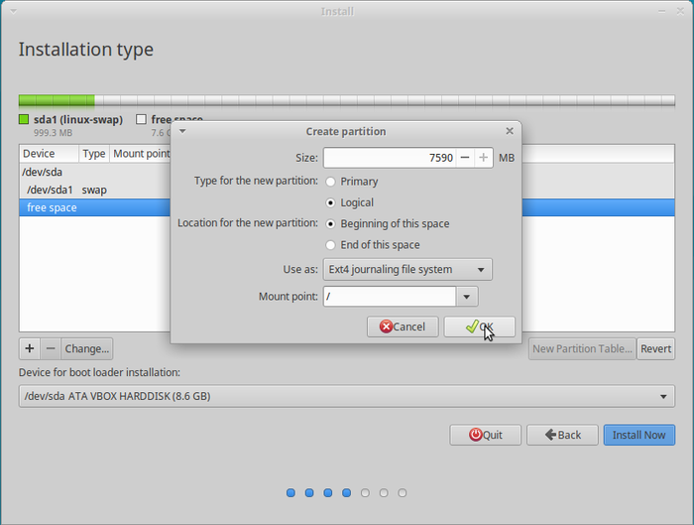Cancel the Create partition dialog

pos(403,327)
